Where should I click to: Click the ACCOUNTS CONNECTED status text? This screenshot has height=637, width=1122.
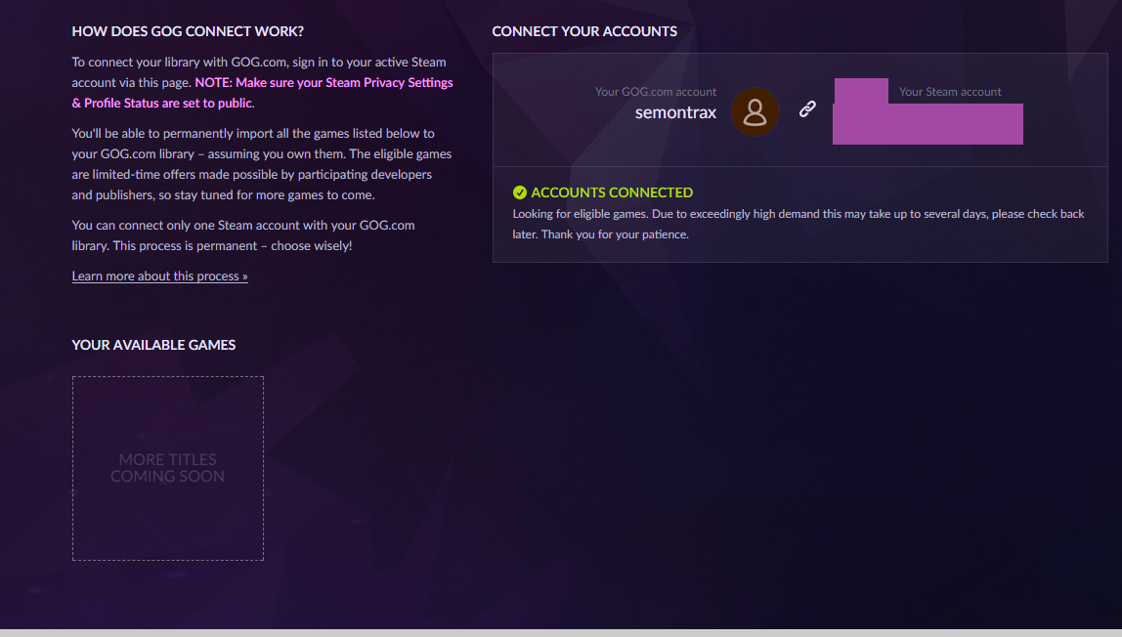coord(612,192)
